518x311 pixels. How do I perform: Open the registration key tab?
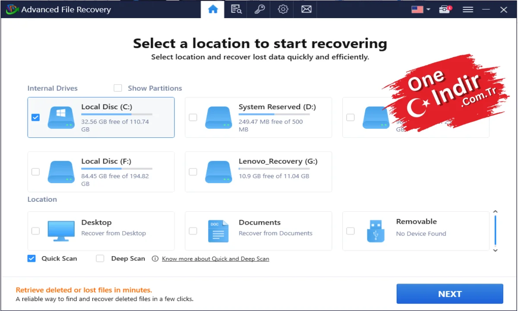pyautogui.click(x=259, y=9)
